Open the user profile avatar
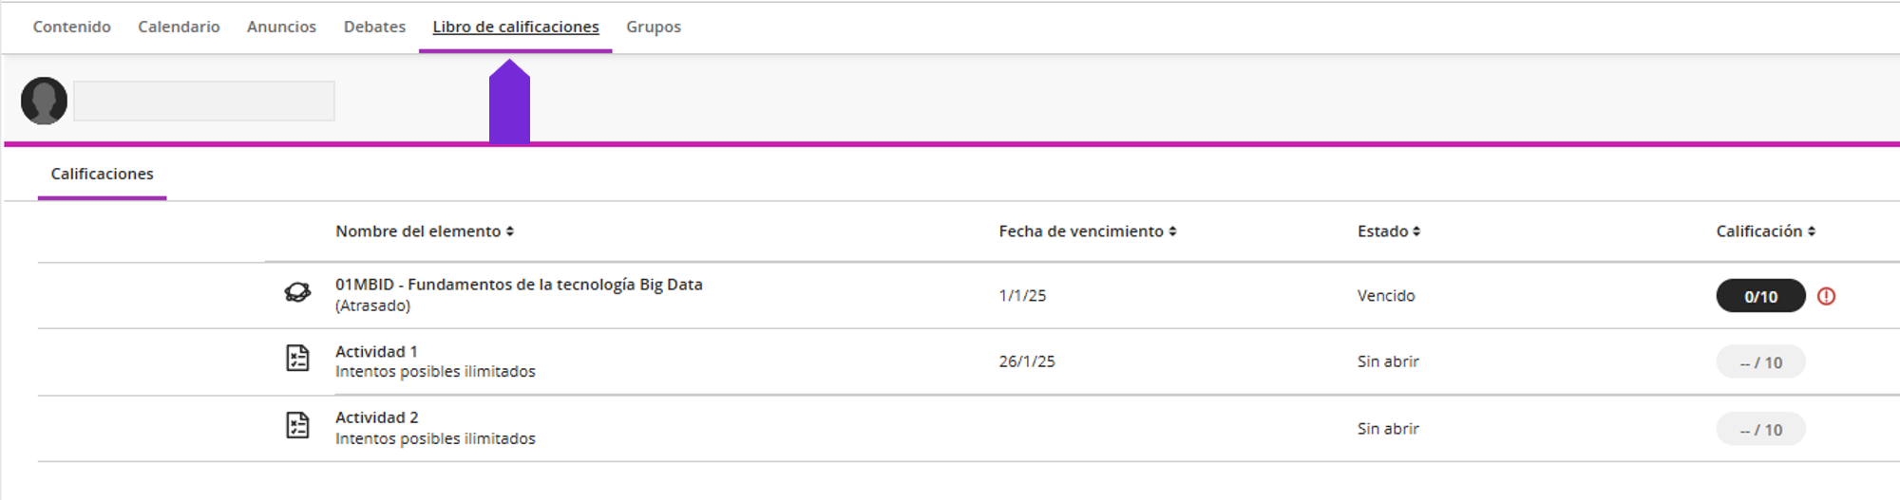This screenshot has width=1900, height=500. pyautogui.click(x=44, y=101)
